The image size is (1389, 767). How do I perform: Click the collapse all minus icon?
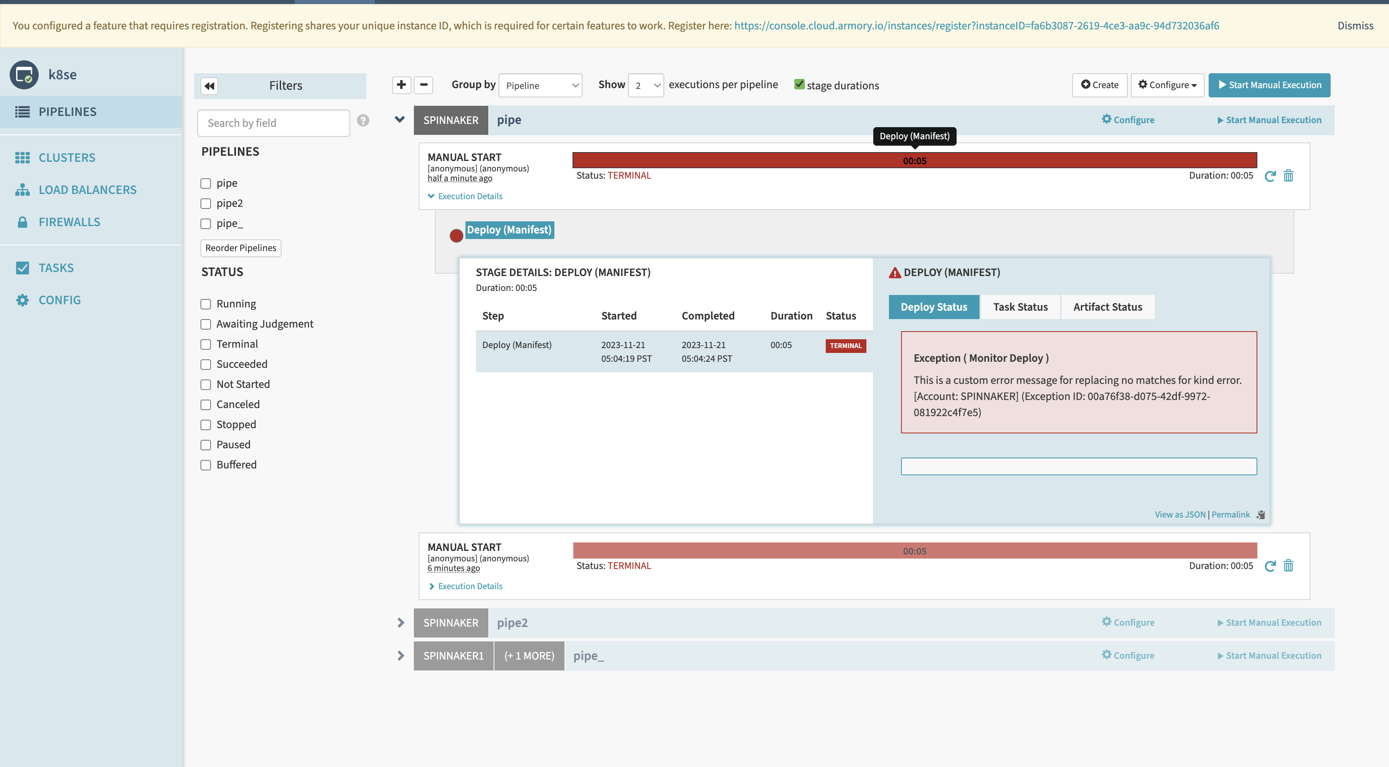[423, 85]
